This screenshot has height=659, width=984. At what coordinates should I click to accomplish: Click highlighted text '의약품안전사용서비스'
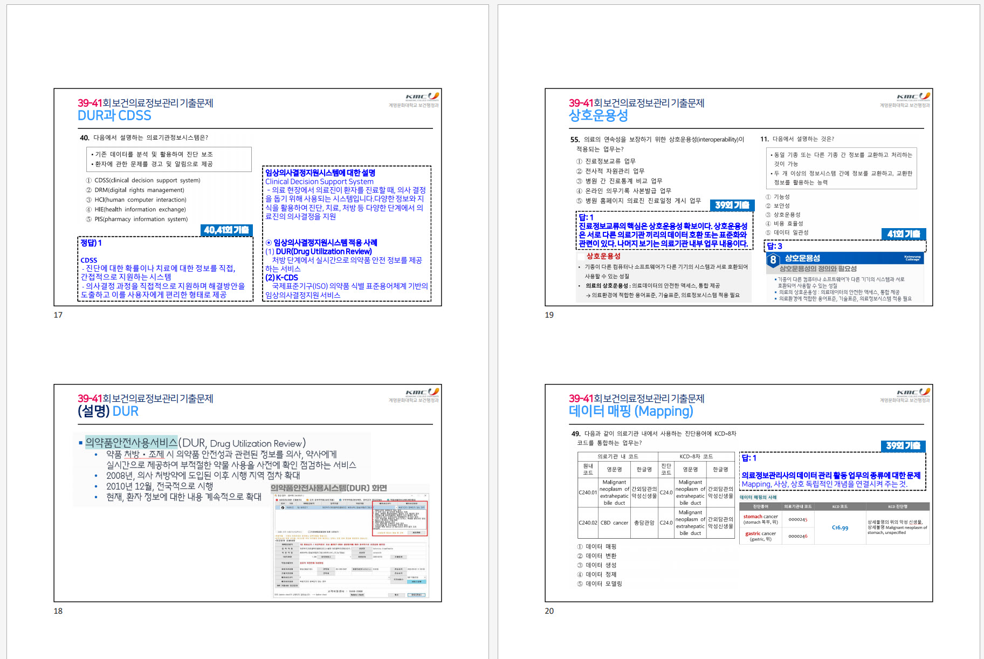(132, 443)
